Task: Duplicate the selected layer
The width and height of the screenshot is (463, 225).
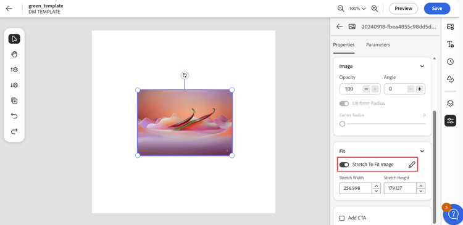Action: (x=14, y=100)
